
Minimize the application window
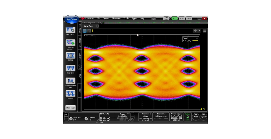click(199, 18)
